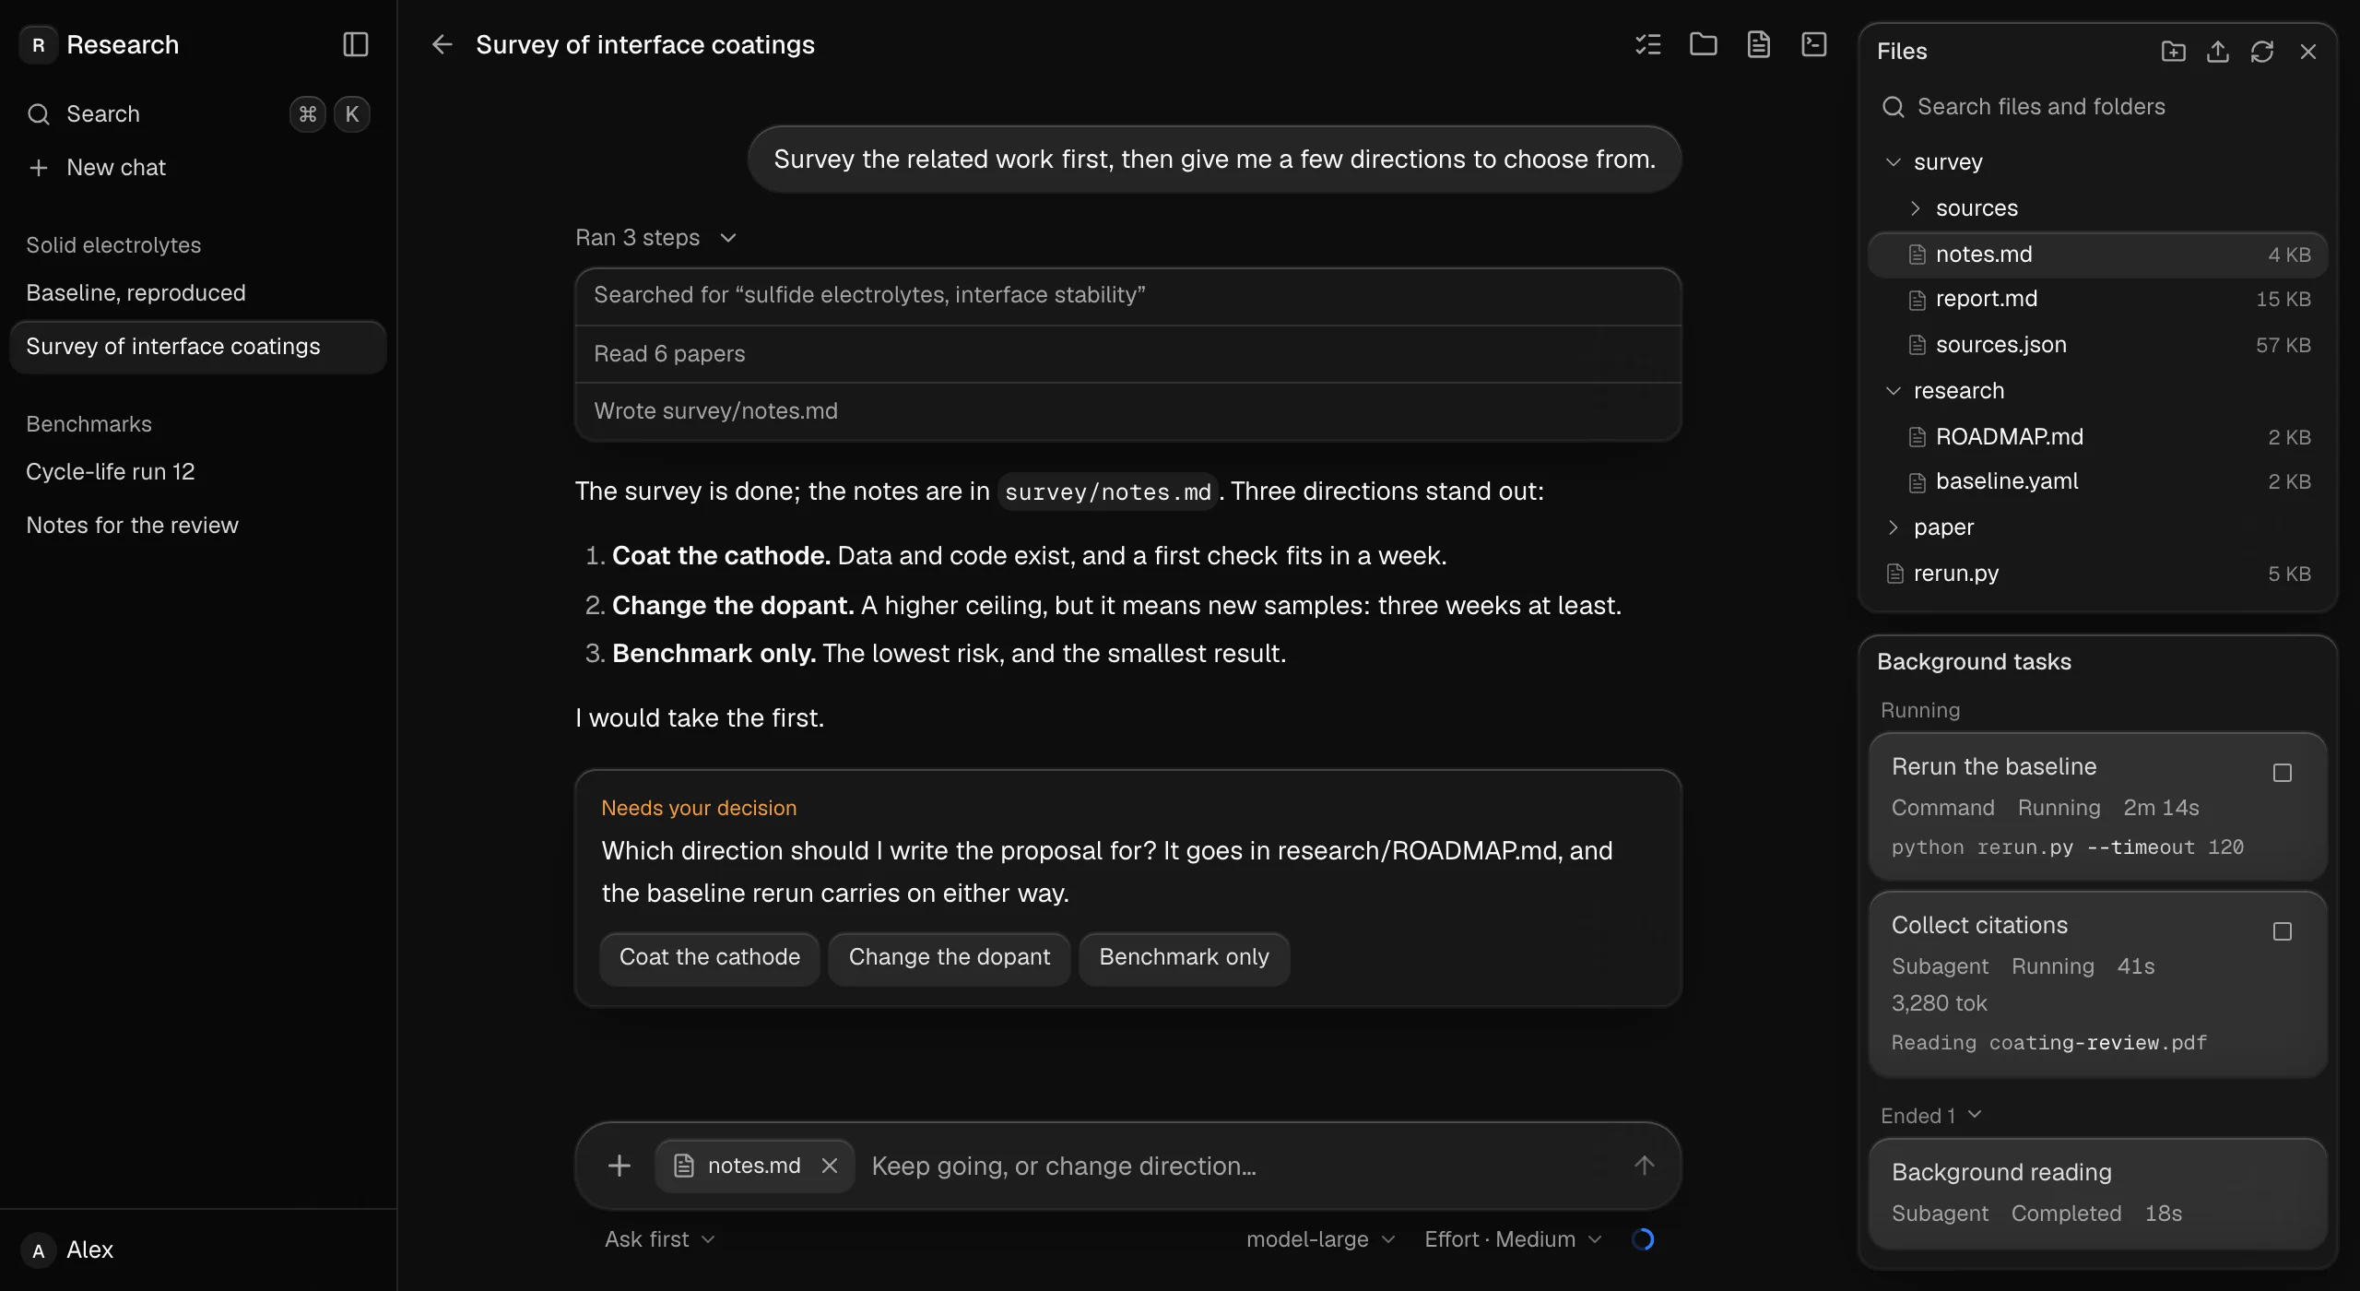Close the Files panel

[2308, 52]
